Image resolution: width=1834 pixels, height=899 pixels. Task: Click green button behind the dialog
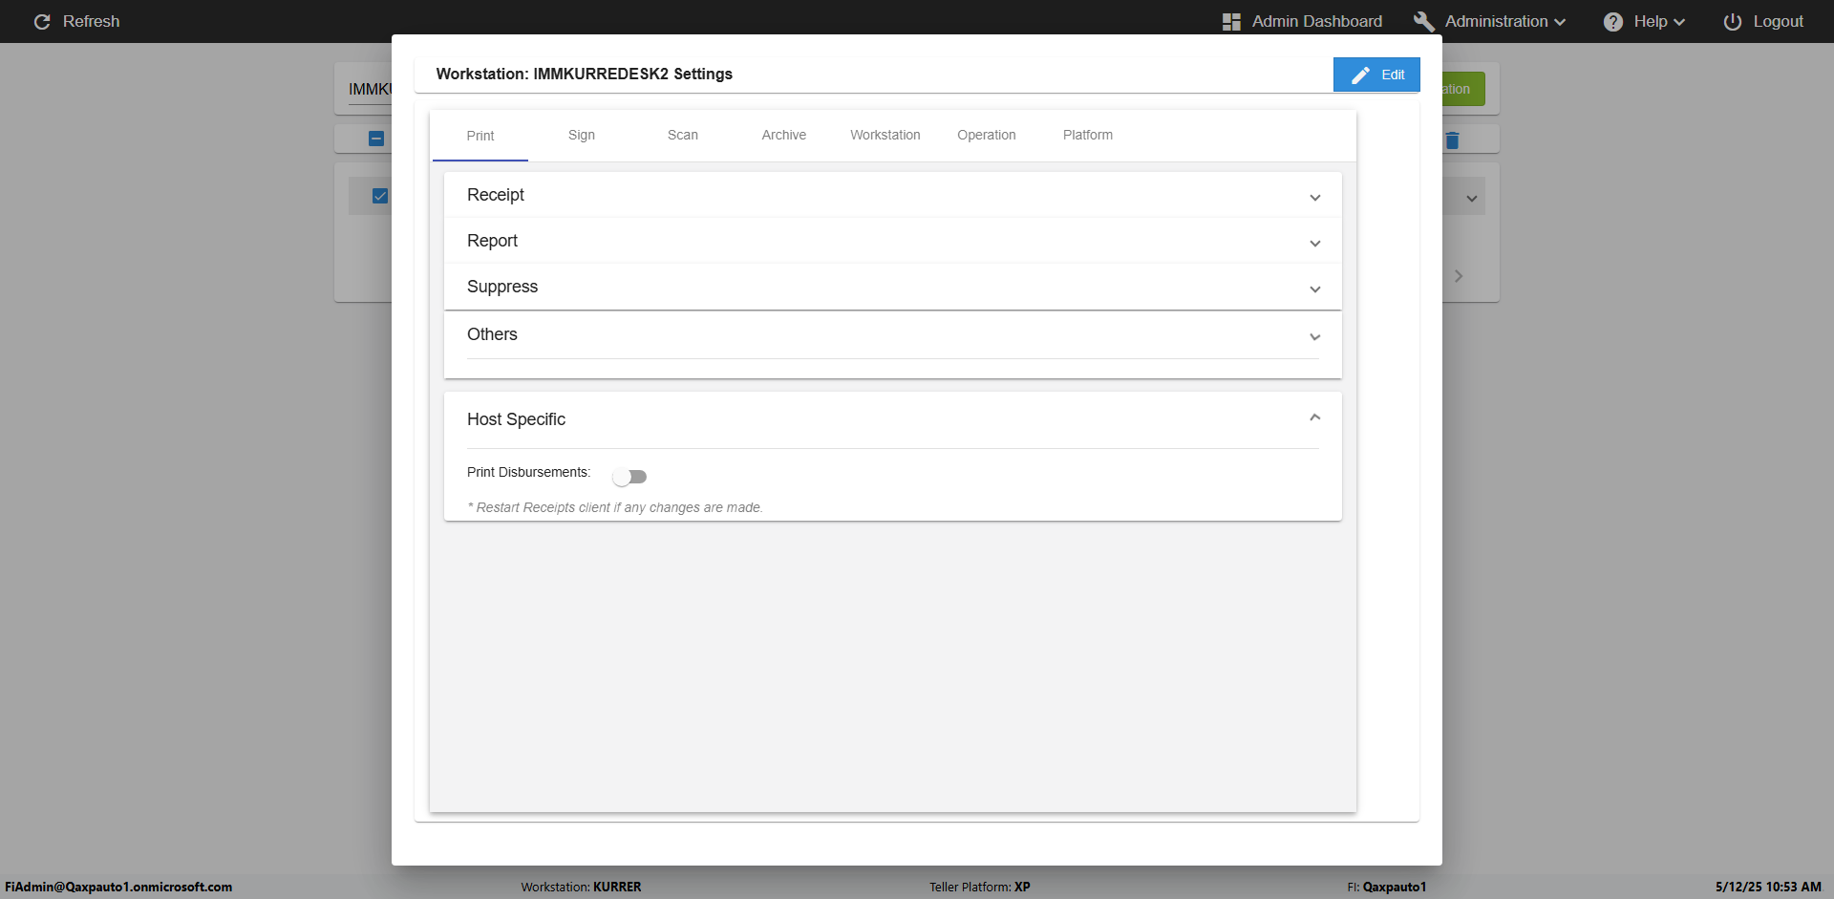tap(1463, 89)
